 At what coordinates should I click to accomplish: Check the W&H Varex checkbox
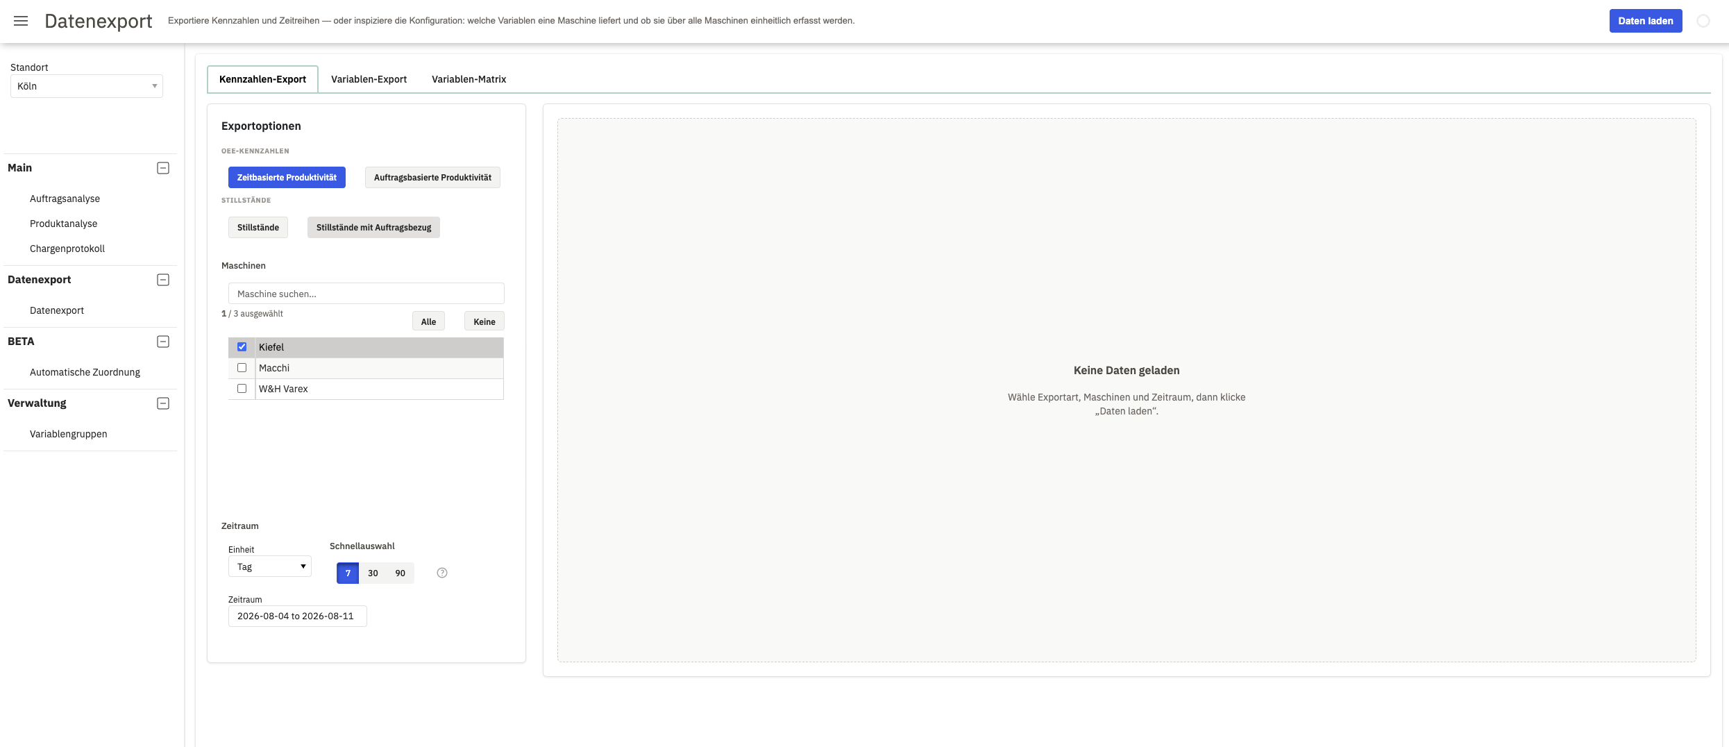[x=242, y=389]
